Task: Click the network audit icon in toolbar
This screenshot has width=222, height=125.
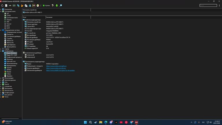Action: pyautogui.click(x=18, y=5)
